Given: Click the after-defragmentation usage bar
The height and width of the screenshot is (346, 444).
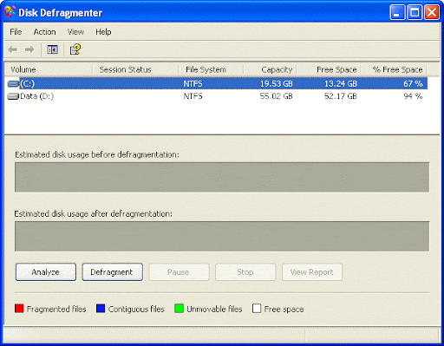Looking at the screenshot, I should pyautogui.click(x=222, y=237).
